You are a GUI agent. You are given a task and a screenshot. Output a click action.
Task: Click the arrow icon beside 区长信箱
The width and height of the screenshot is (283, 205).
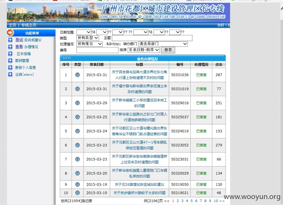pyautogui.click(x=10, y=53)
